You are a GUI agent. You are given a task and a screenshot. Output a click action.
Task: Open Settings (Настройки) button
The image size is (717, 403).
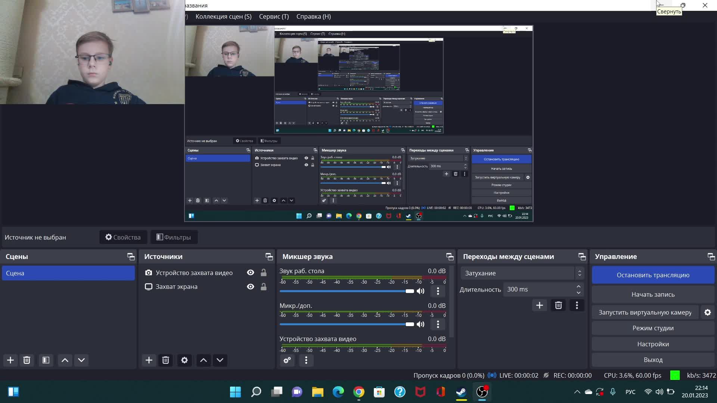point(653,344)
